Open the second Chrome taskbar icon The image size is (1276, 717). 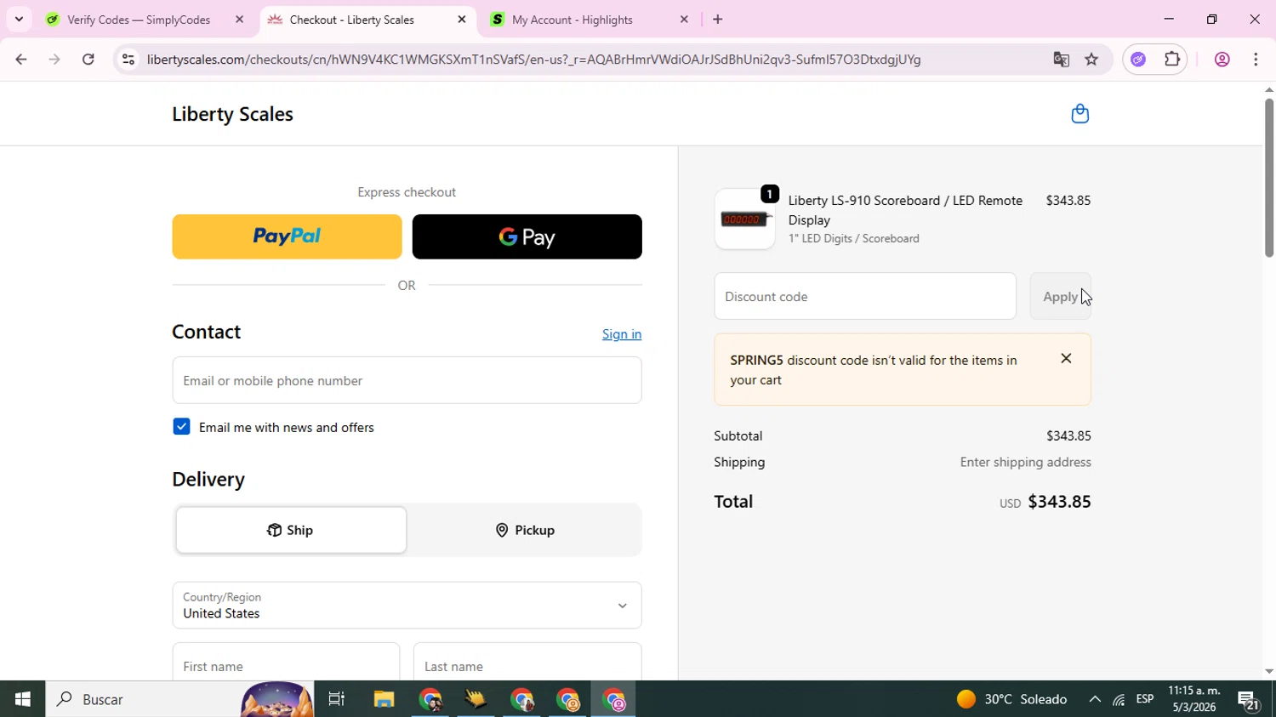click(x=522, y=699)
